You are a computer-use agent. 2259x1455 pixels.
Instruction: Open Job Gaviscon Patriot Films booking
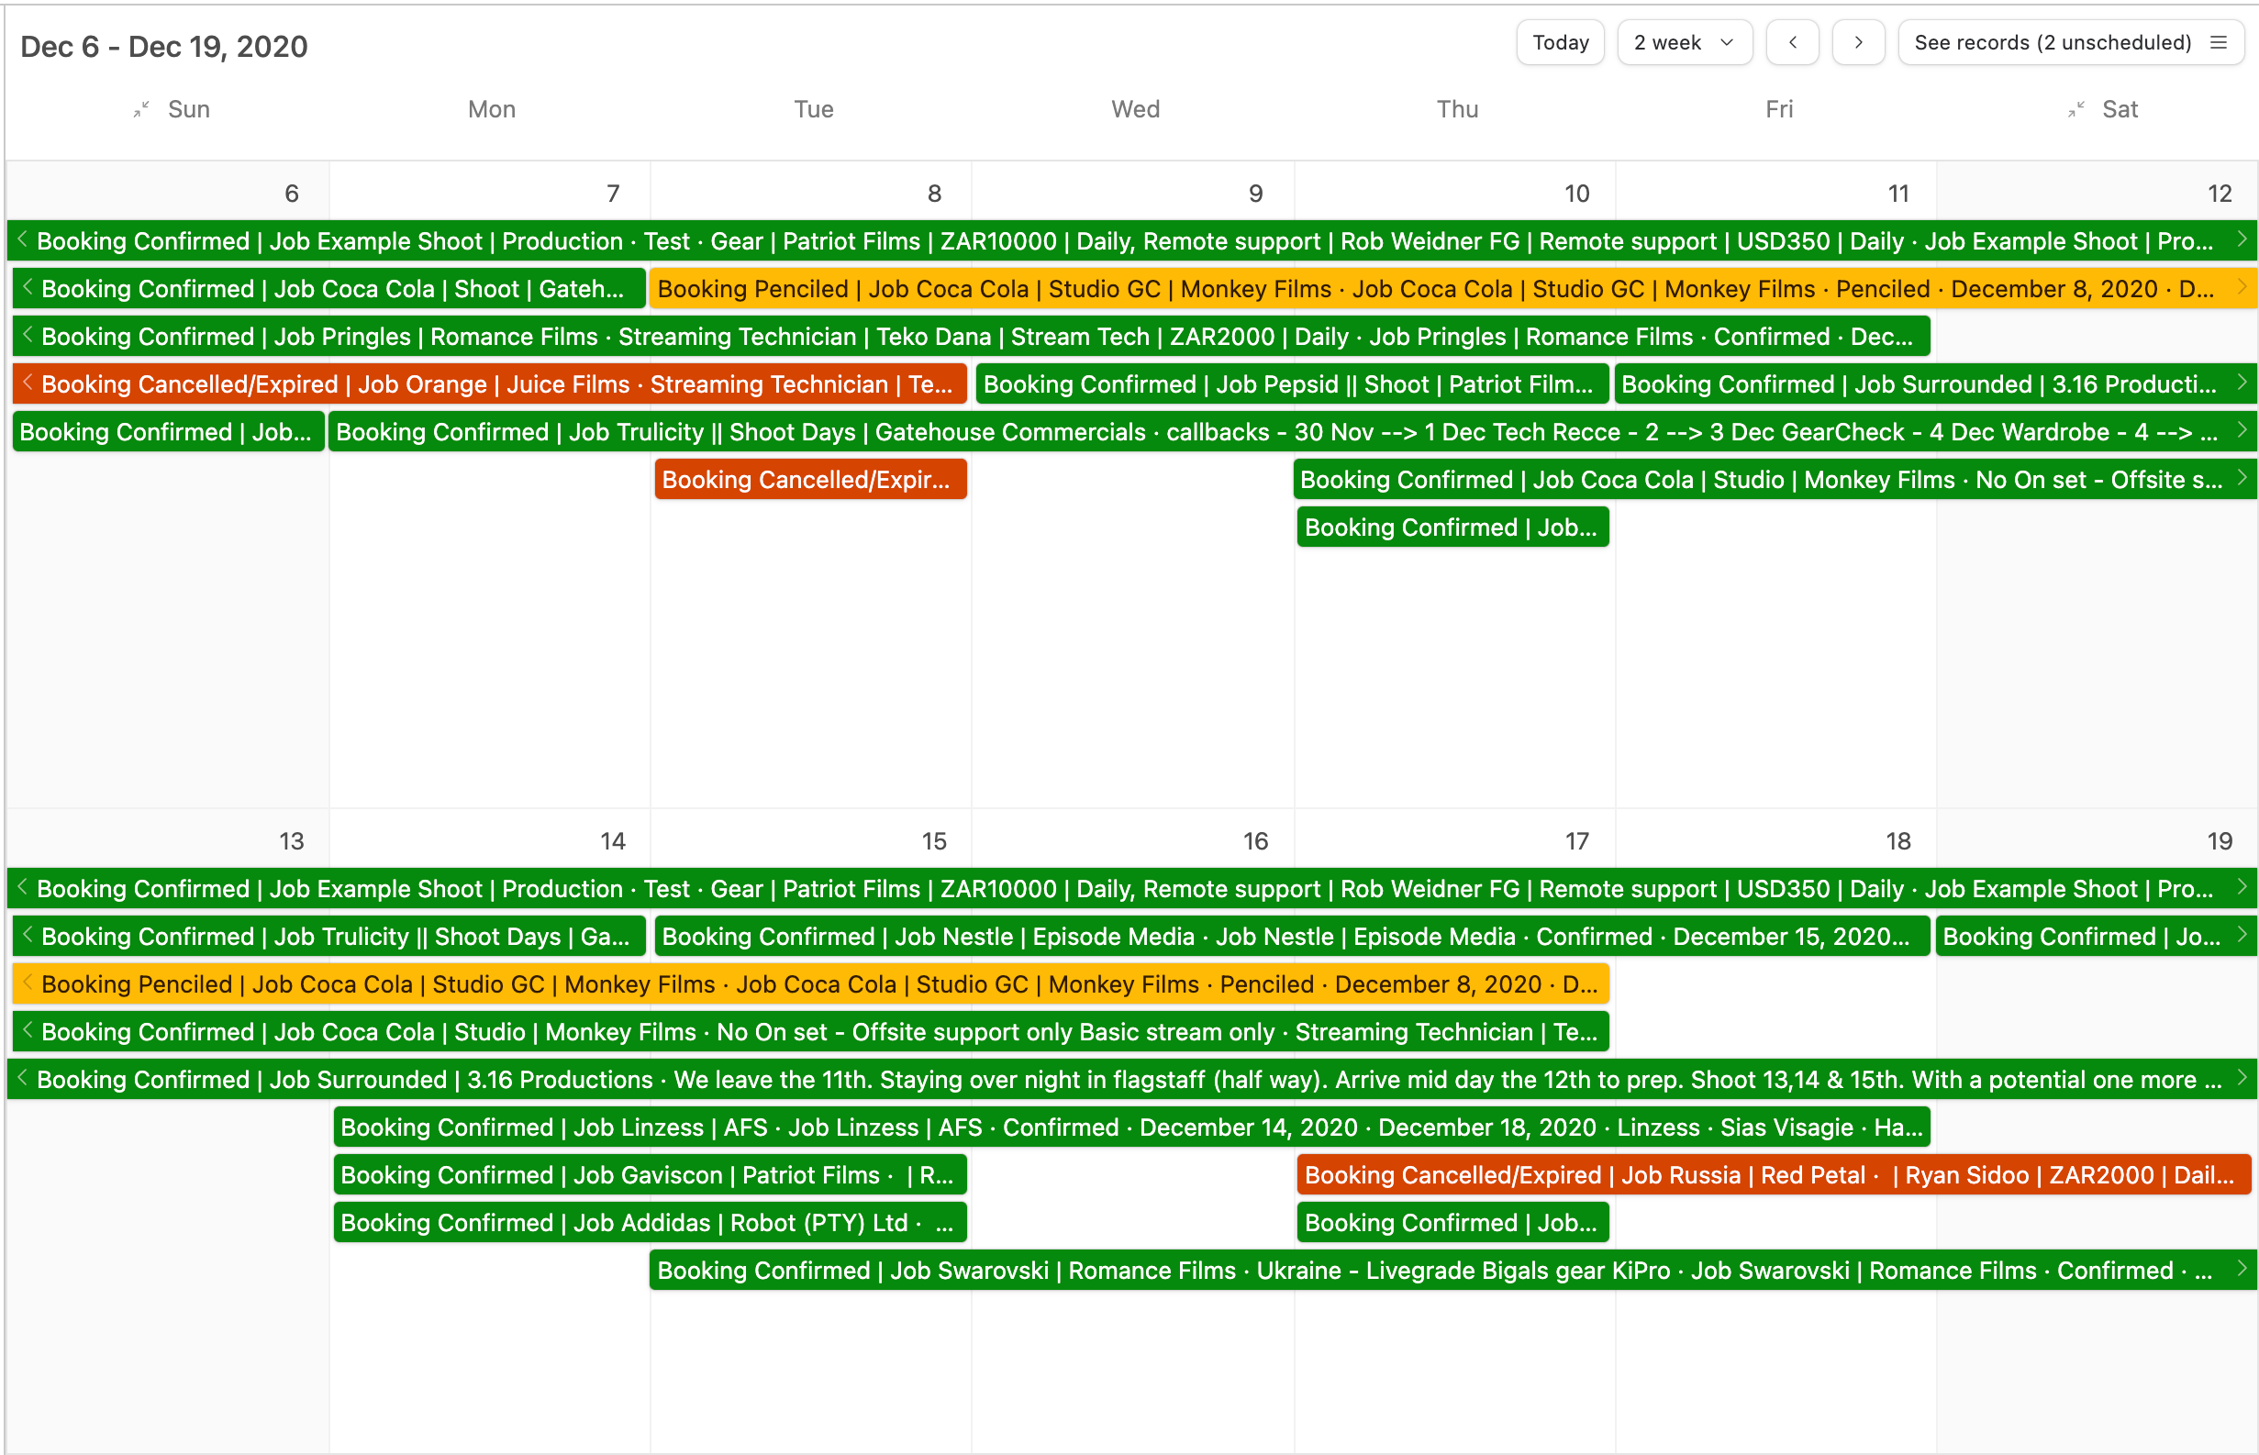click(x=650, y=1175)
